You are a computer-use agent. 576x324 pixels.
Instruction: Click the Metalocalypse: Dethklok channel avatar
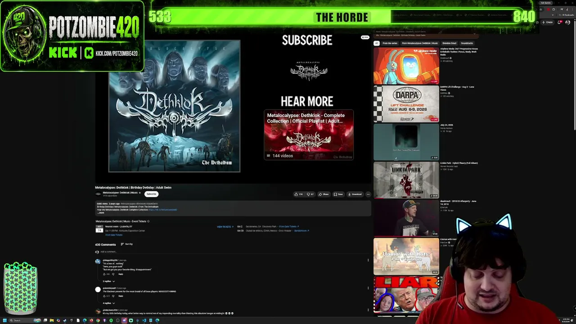(x=98, y=194)
